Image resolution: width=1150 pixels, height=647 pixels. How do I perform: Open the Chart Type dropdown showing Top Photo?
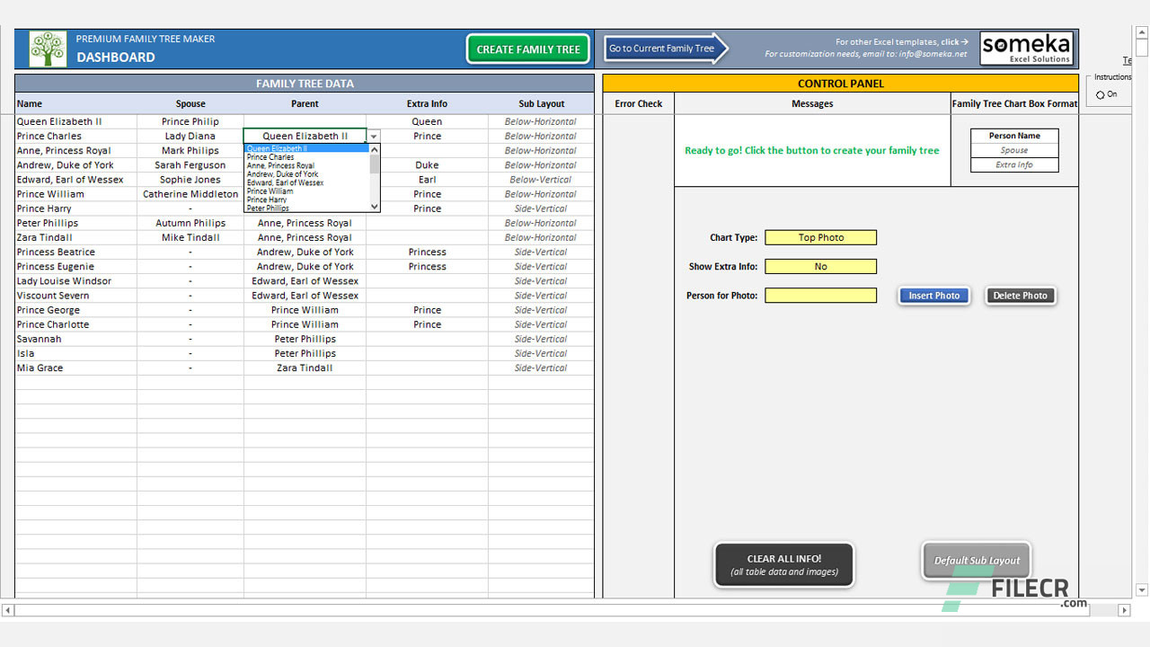point(820,238)
